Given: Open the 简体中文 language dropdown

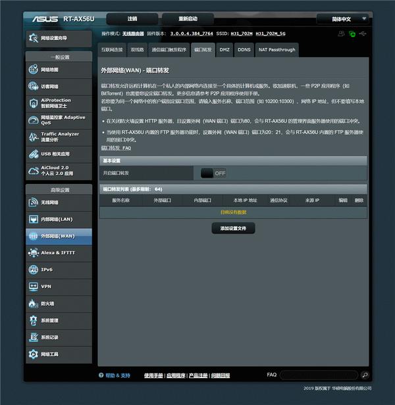Looking at the screenshot, I should click(x=343, y=19).
